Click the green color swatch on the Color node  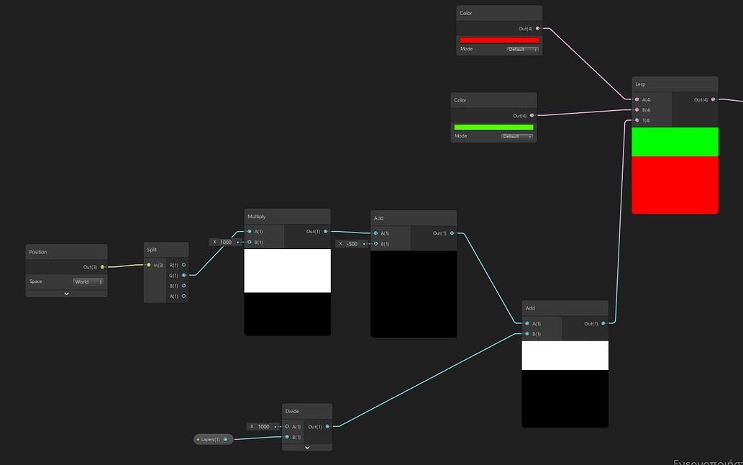click(x=493, y=126)
